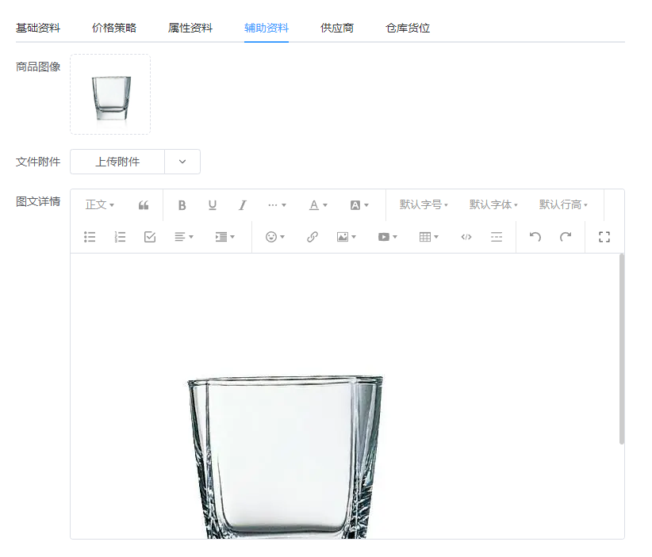Apply italic formatting
652x557 pixels.
(x=243, y=205)
